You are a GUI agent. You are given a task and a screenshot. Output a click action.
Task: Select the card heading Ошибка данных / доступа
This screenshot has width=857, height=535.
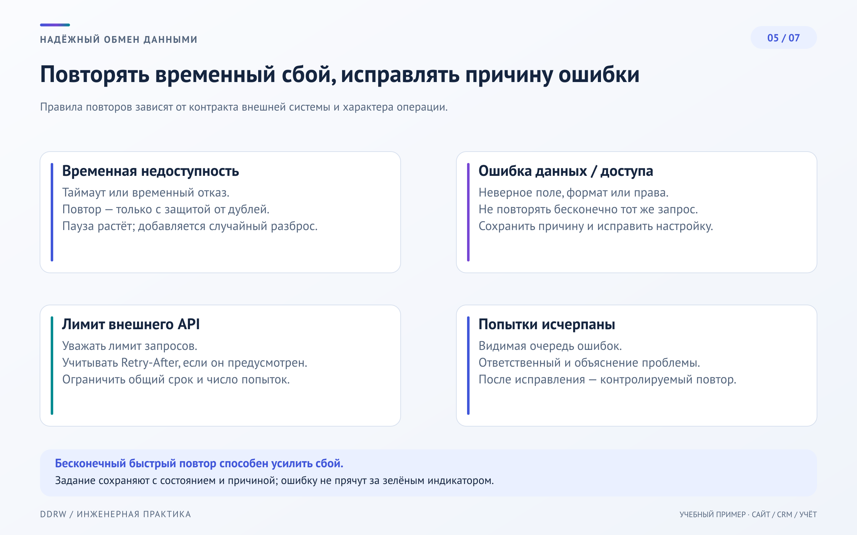click(566, 171)
